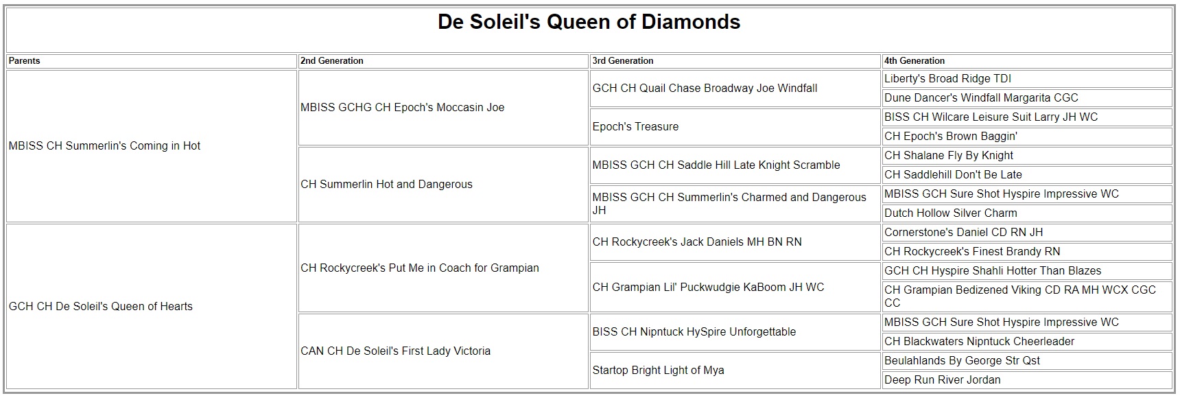Image resolution: width=1180 pixels, height=398 pixels.
Task: Click CH Summerlin Hot and Dangerous entry
Action: (386, 185)
